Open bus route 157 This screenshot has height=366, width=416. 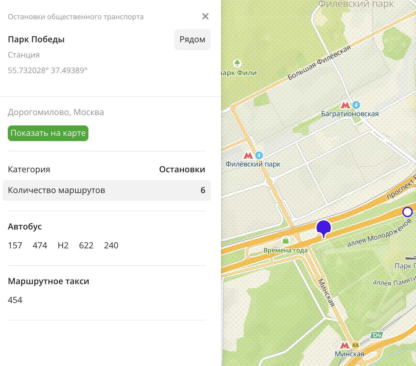[15, 245]
